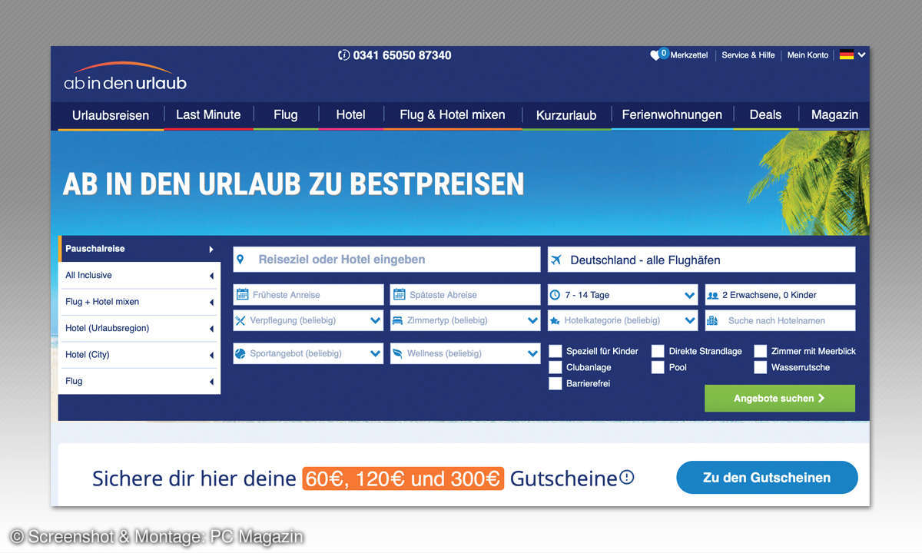Open the Ferienwohnungen tab

(672, 115)
